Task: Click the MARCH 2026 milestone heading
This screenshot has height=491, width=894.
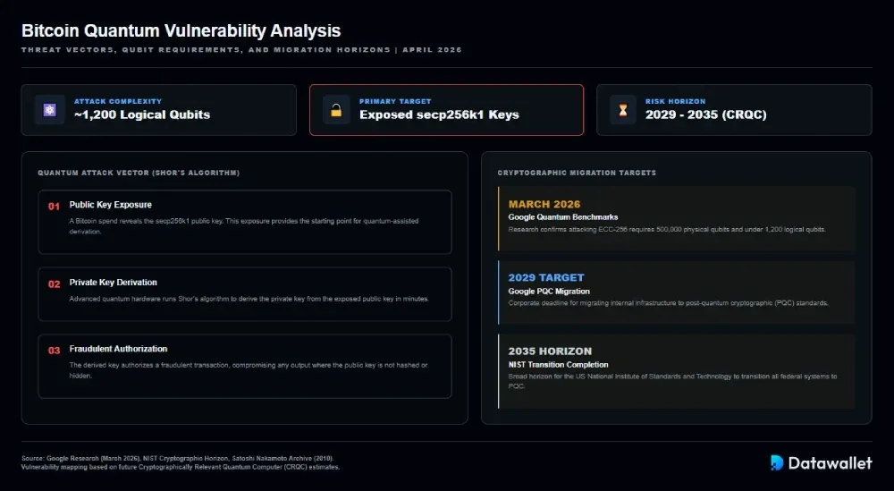Action: [x=544, y=204]
